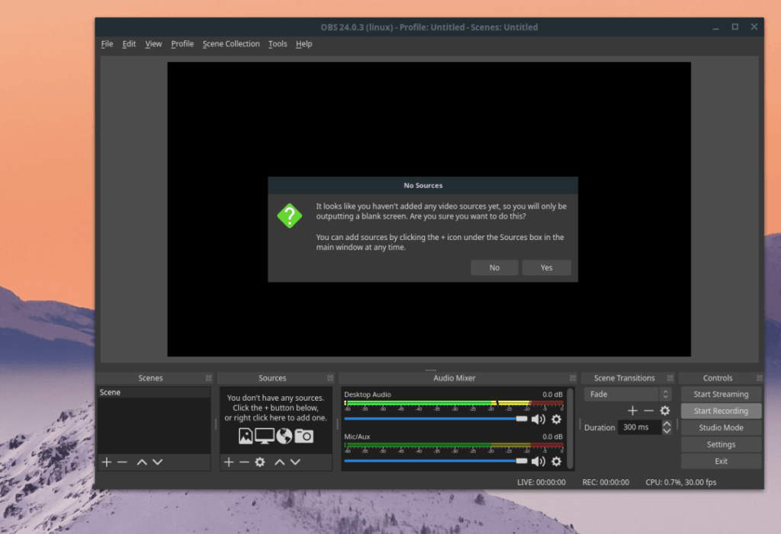Click Yes in the No Sources dialog
Viewport: 781px width, 534px height.
546,267
